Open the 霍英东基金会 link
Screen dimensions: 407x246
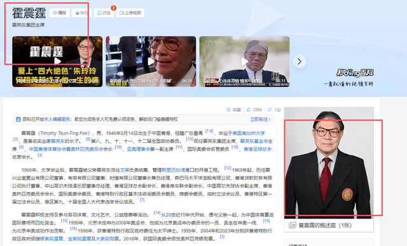pos(254,141)
